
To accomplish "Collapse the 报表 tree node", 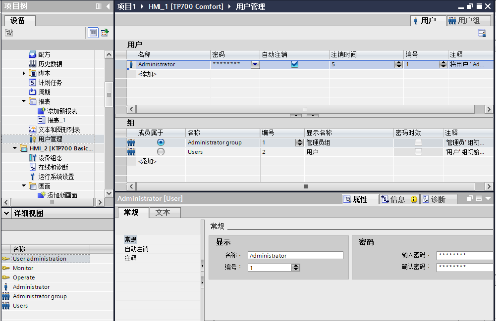I will (x=24, y=101).
